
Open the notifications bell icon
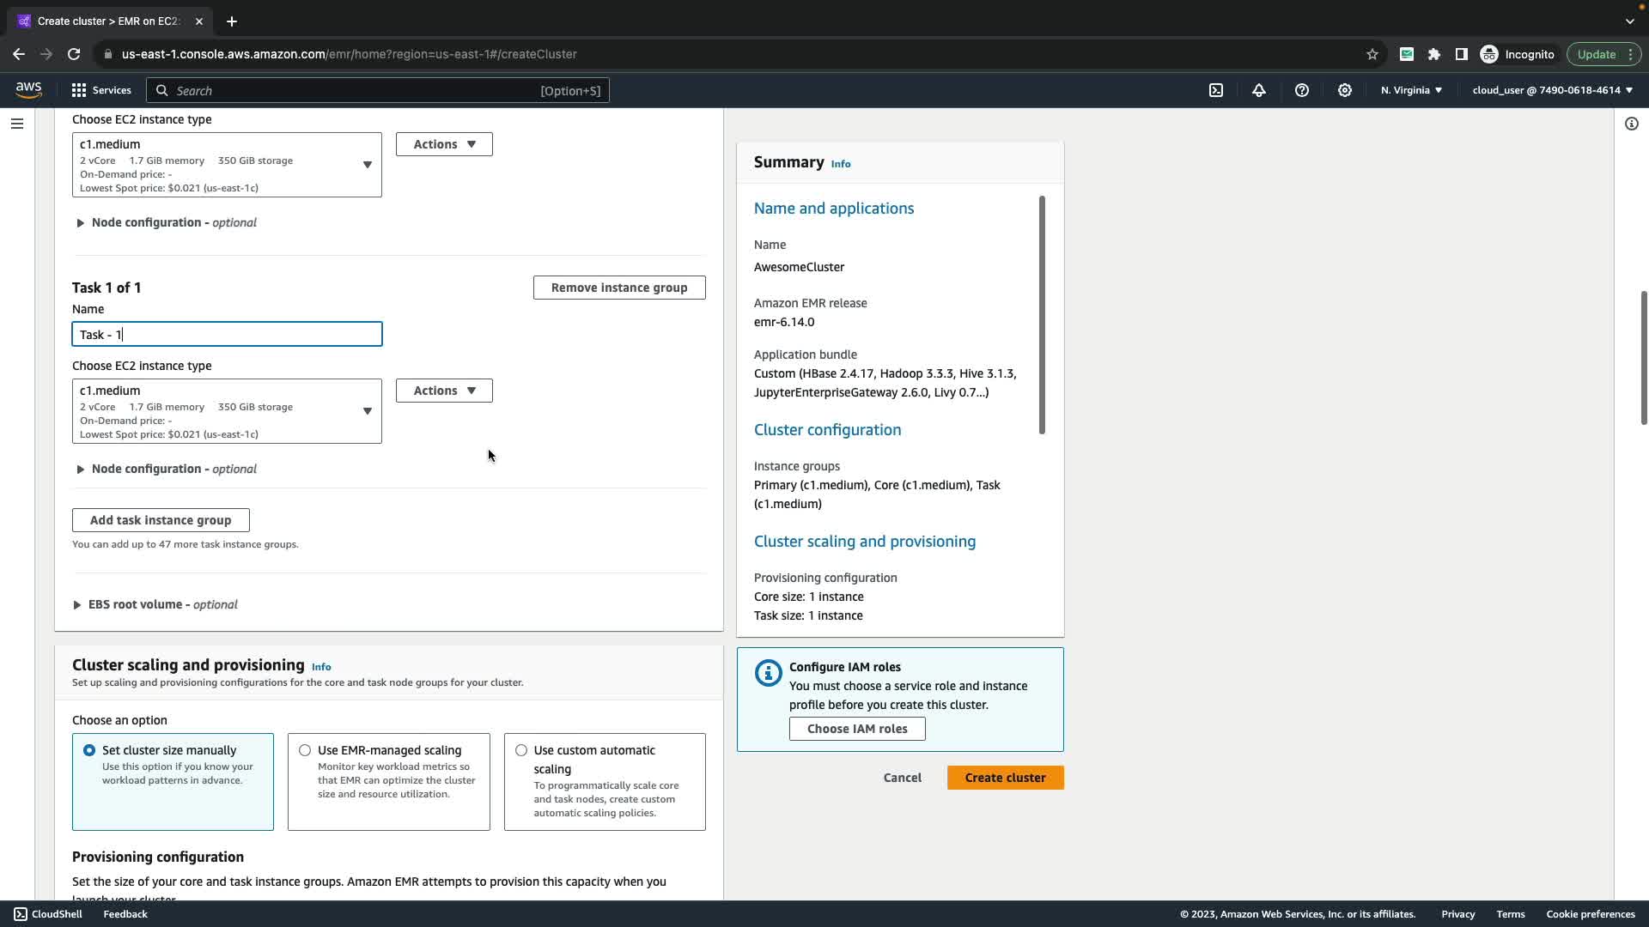coord(1259,90)
